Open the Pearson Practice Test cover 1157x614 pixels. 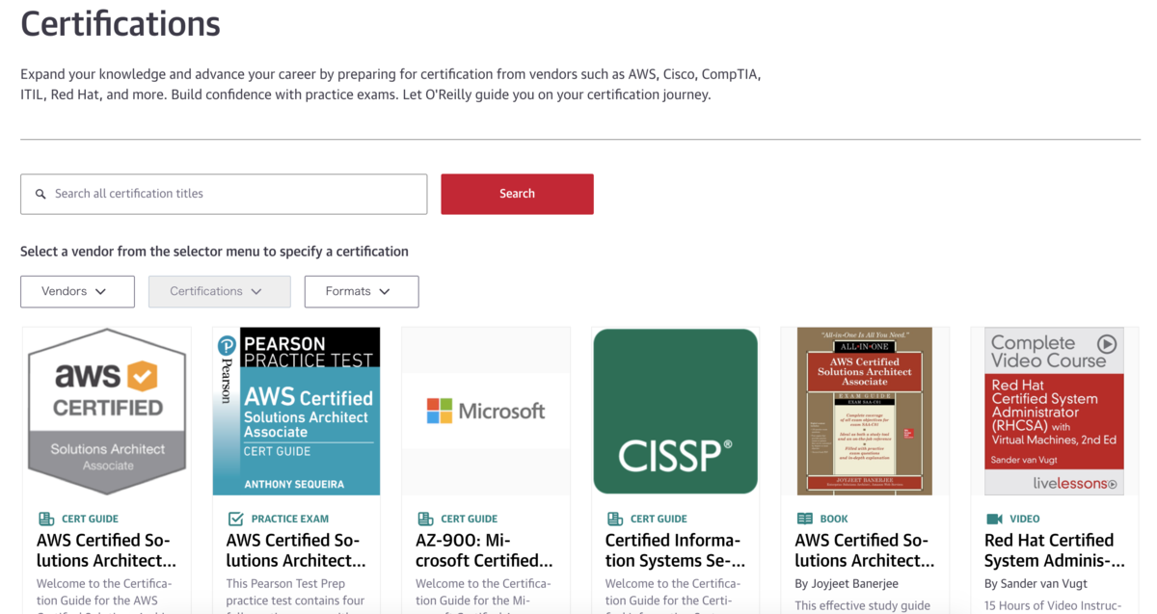297,412
